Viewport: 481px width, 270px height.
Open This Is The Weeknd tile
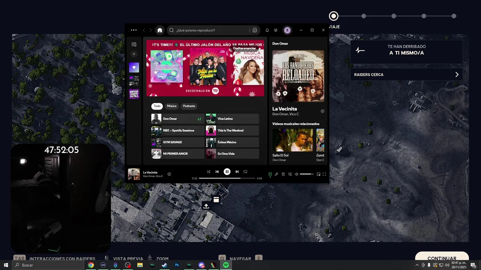[x=232, y=130]
